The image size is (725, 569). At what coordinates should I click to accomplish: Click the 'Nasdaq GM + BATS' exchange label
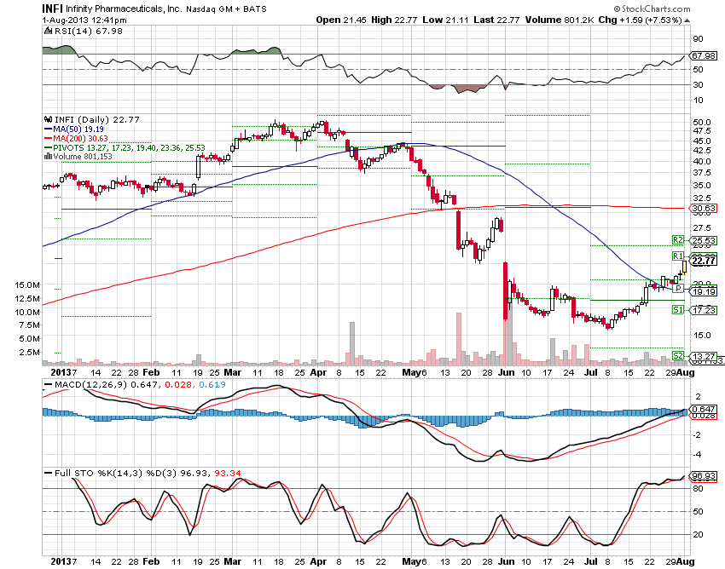click(x=227, y=9)
